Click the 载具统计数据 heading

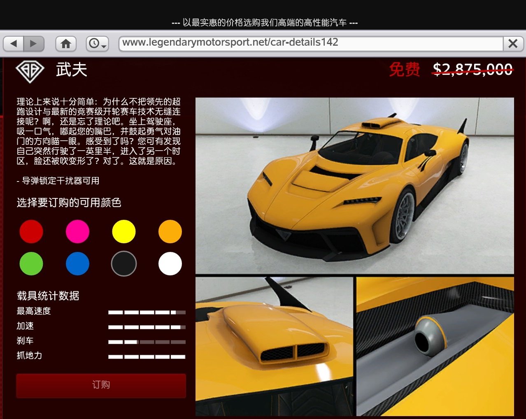pyautogui.click(x=48, y=296)
